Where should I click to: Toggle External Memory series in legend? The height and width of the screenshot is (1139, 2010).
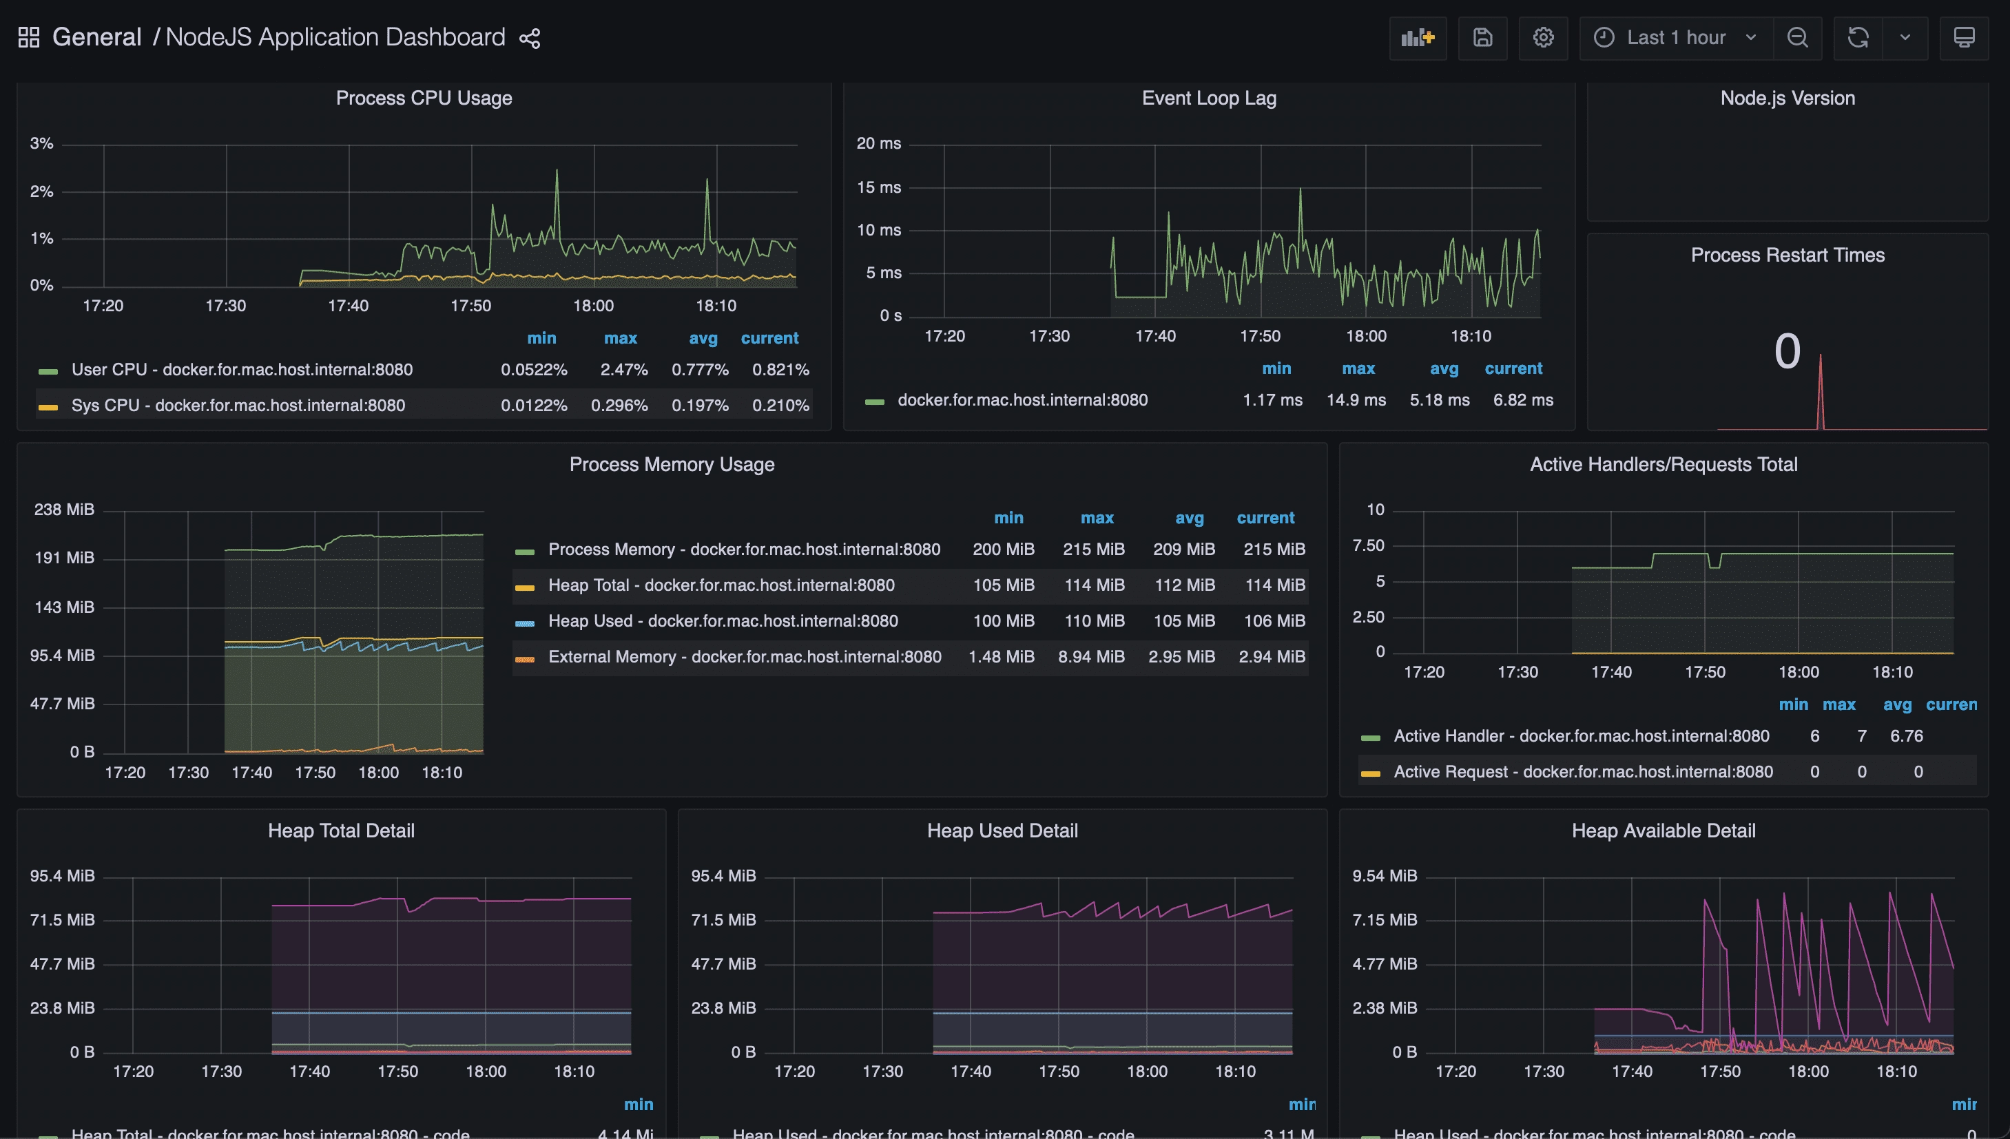click(x=745, y=657)
